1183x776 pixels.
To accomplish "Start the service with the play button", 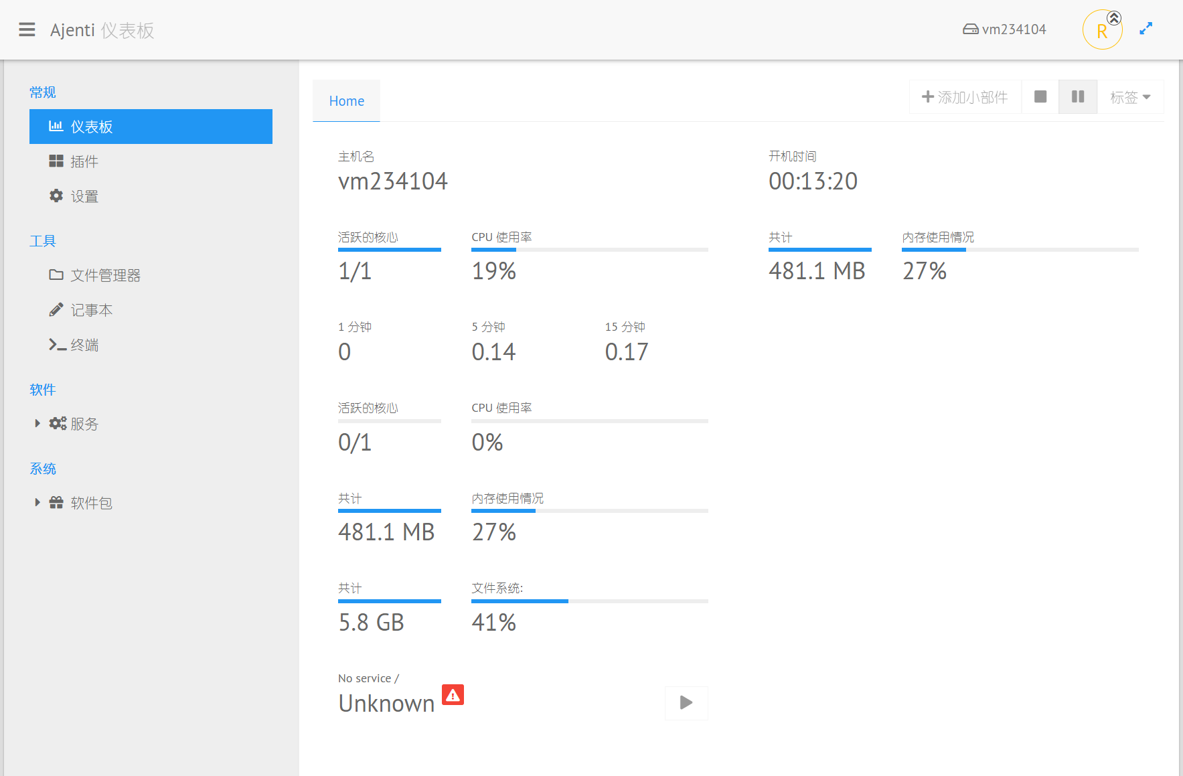I will click(x=686, y=702).
